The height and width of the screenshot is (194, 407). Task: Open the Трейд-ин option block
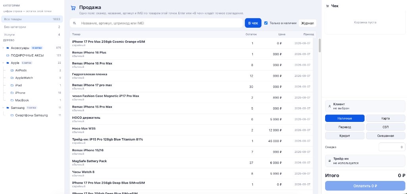[365, 161]
